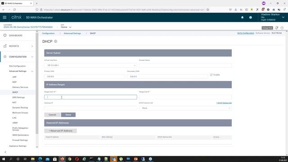Open Site Configuration in sidebar
Screen dimensions: 288x162
pos(17,66)
